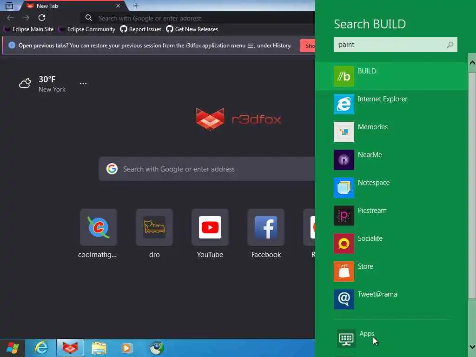
Task: Click the info icon in the notification bar
Action: [x=12, y=45]
